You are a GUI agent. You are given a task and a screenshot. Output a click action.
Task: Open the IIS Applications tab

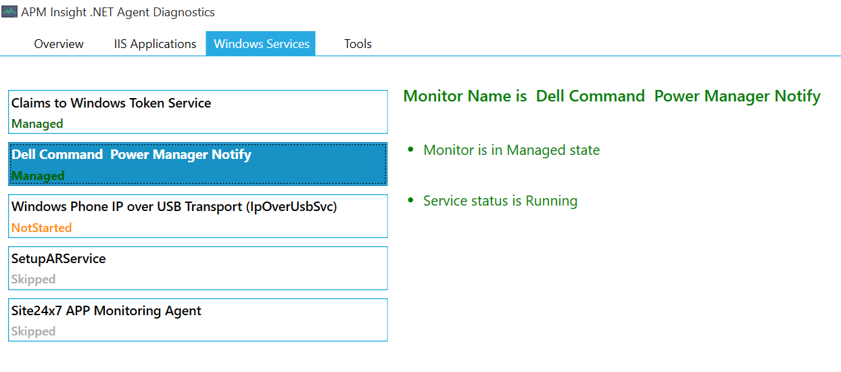155,44
